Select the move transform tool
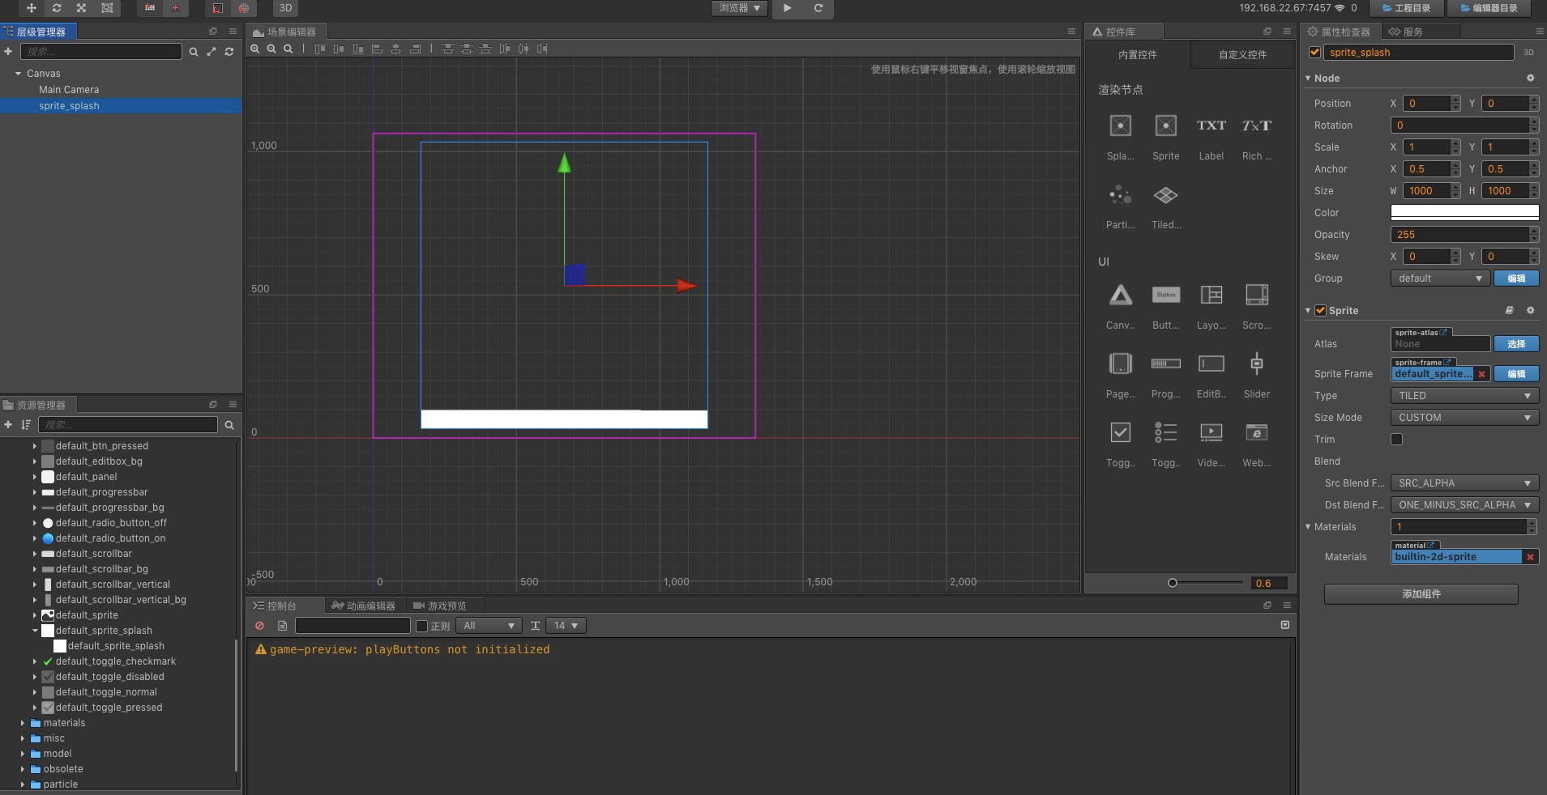 click(x=31, y=8)
